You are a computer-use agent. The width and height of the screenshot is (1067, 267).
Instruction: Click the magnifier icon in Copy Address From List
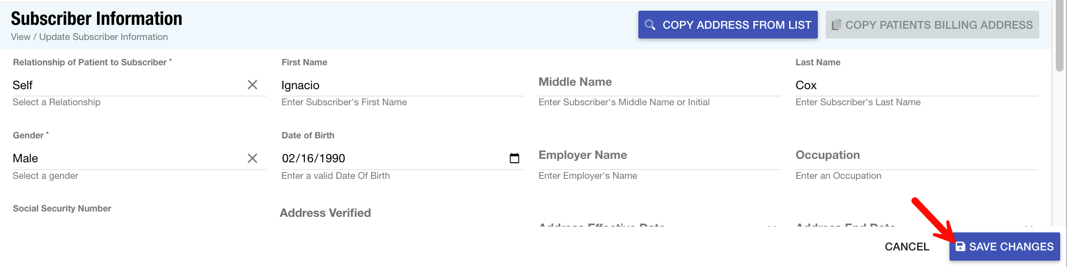(650, 25)
